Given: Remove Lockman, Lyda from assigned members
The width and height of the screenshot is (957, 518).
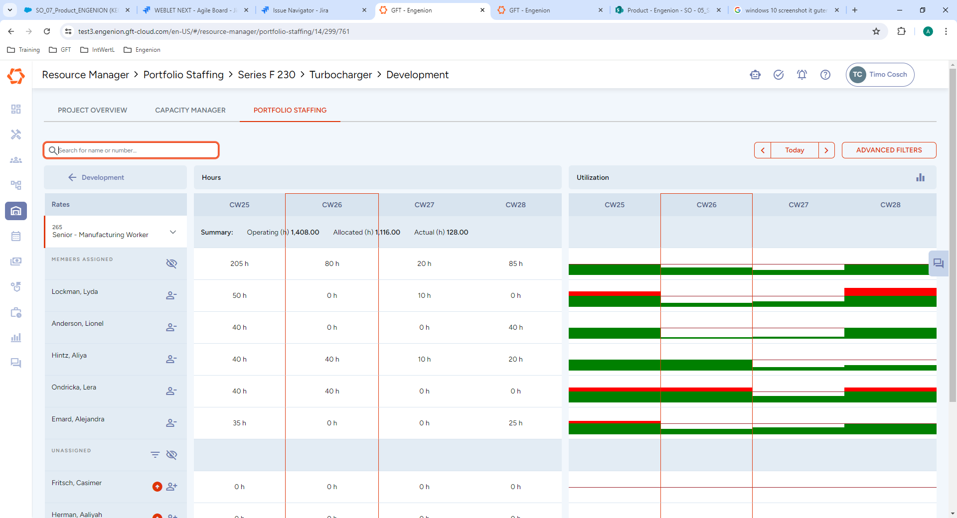Looking at the screenshot, I should 171,295.
